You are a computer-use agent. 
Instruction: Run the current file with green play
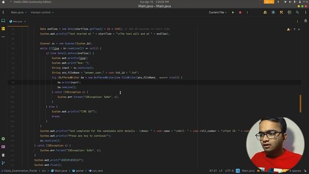(233, 13)
